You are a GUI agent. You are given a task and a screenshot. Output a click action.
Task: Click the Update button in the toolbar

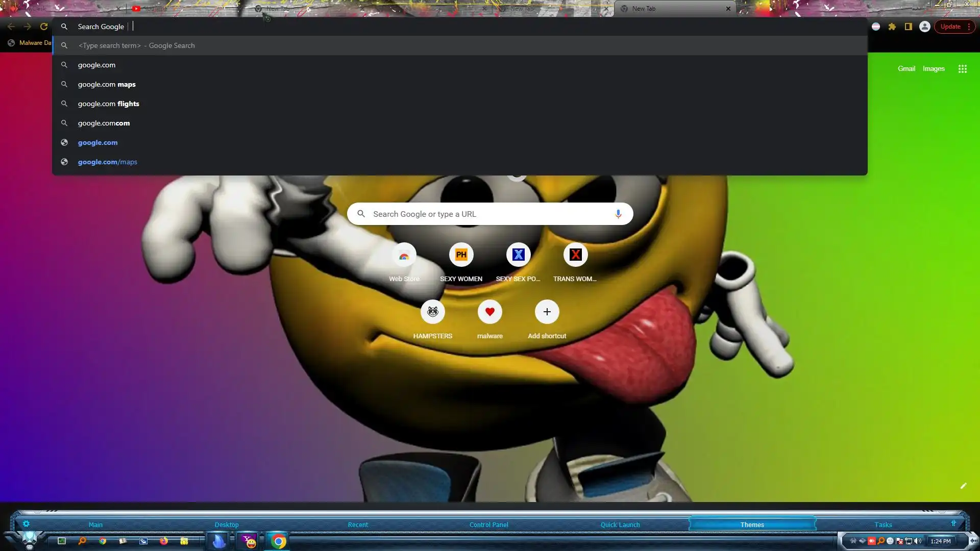point(950,27)
